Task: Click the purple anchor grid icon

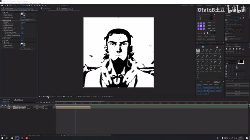Action: 201,26
